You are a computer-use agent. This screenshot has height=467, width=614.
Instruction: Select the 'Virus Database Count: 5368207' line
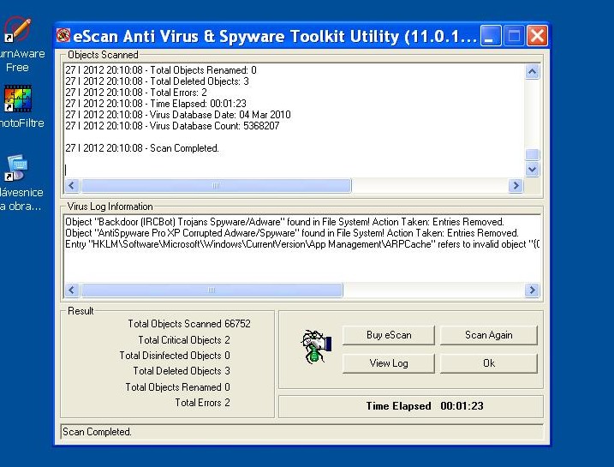click(x=172, y=126)
